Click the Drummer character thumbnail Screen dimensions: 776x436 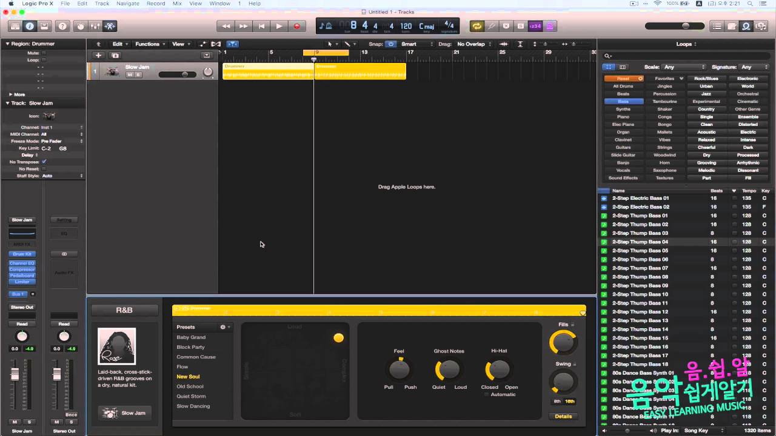click(x=117, y=346)
